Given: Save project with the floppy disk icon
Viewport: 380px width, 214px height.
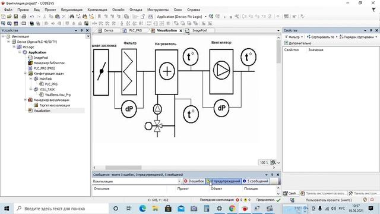Looking at the screenshot, I should point(16,17).
